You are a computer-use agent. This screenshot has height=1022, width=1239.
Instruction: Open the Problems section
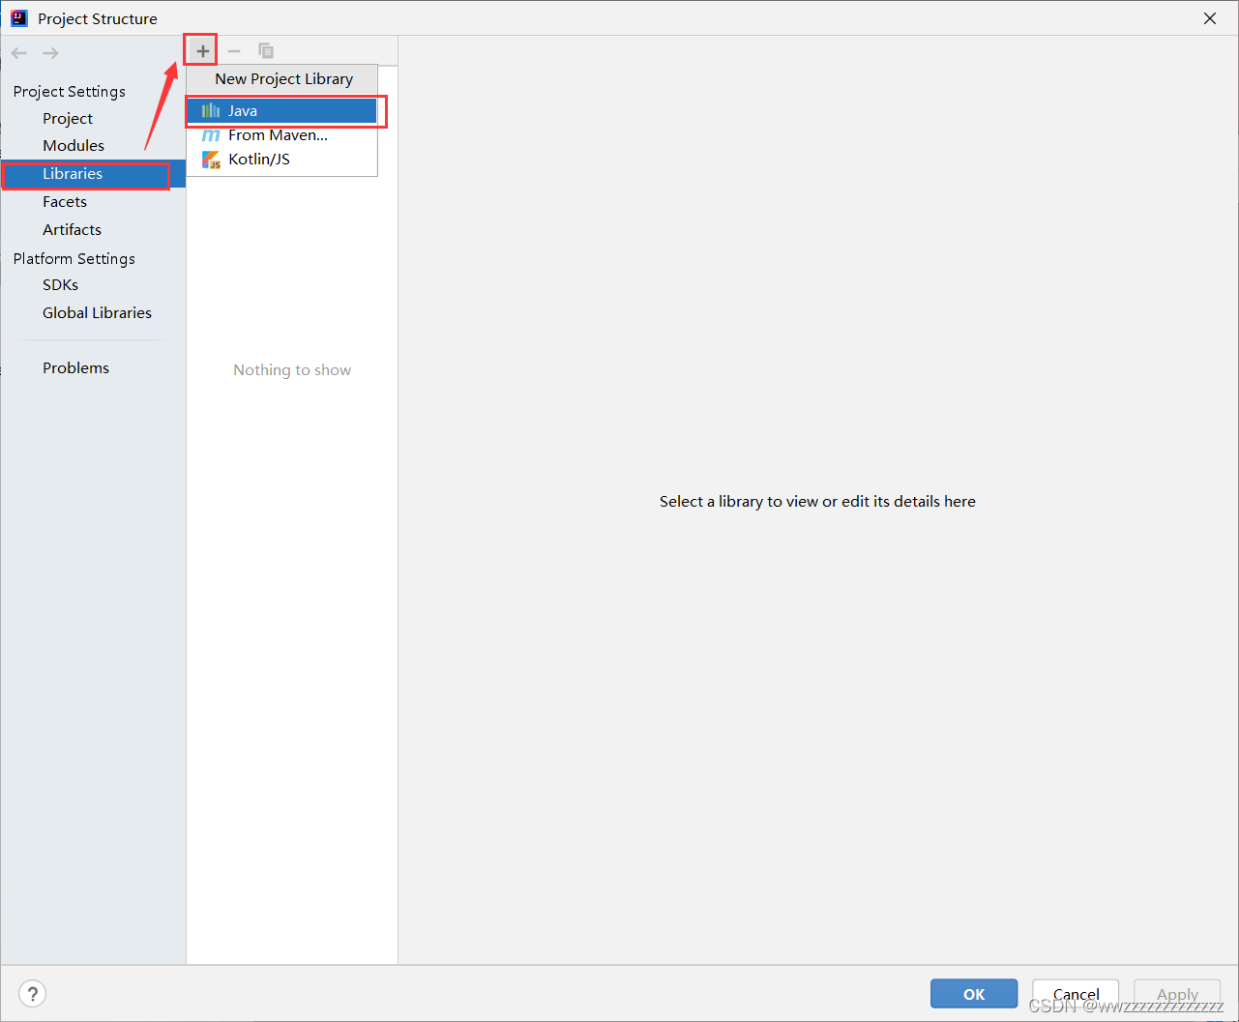(75, 367)
